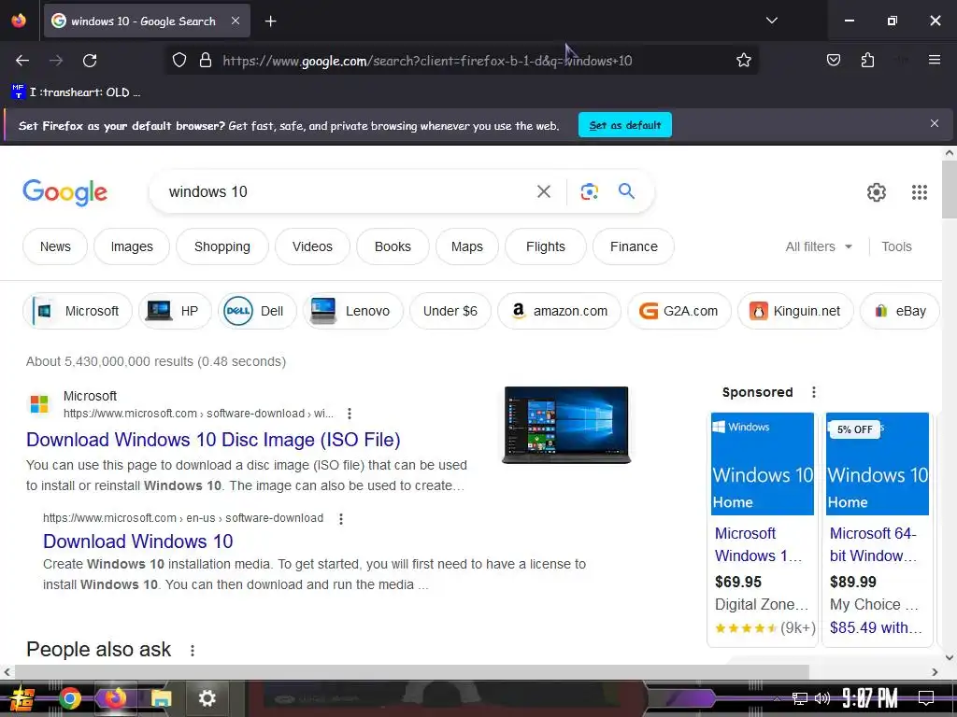Open the $69.95 Windows 10 Home product image

click(x=763, y=464)
